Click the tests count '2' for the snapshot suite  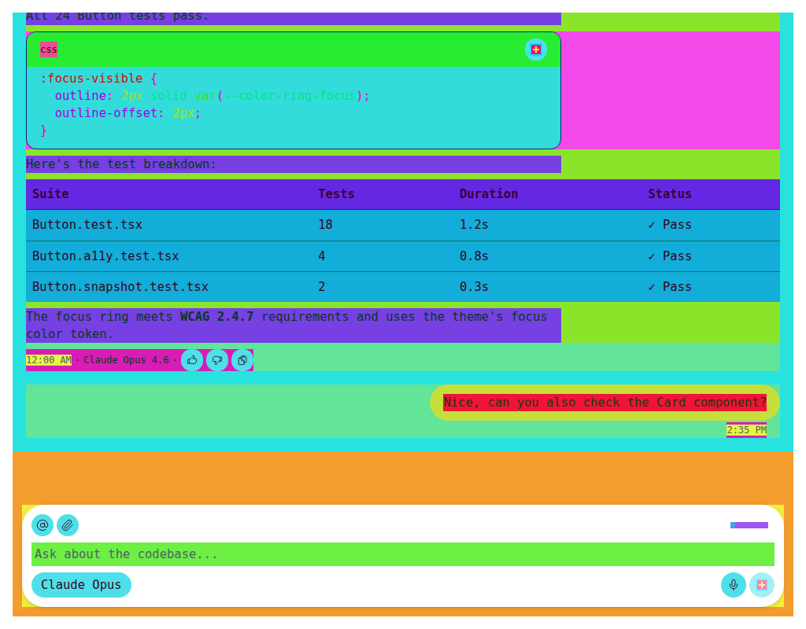point(322,287)
